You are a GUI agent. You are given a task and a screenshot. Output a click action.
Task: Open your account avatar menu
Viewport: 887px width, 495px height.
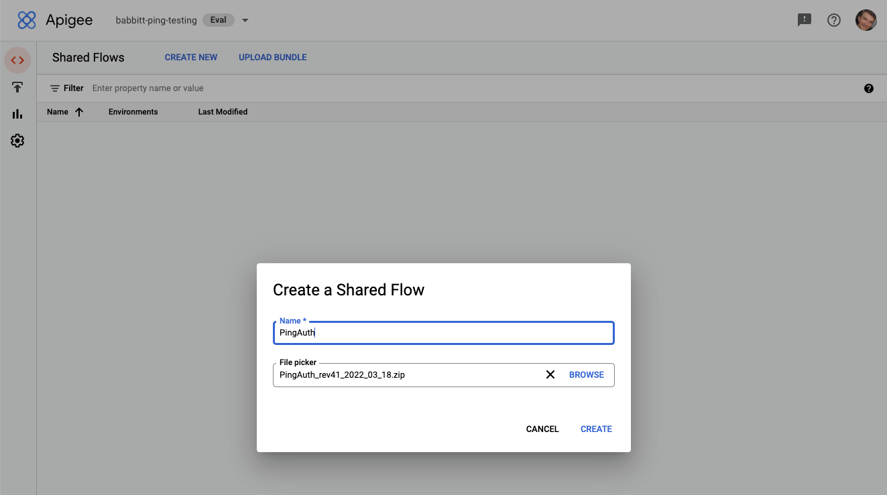(866, 20)
